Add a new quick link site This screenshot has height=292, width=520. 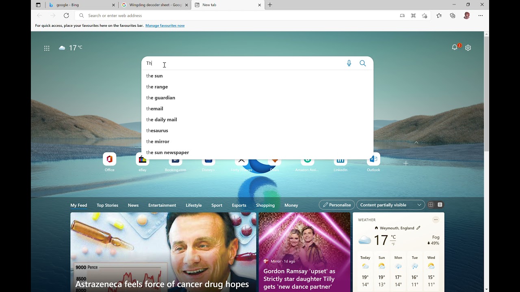pyautogui.click(x=406, y=163)
